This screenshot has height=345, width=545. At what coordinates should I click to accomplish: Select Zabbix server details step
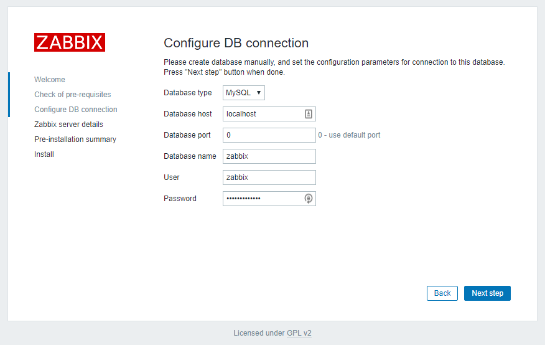[68, 125]
